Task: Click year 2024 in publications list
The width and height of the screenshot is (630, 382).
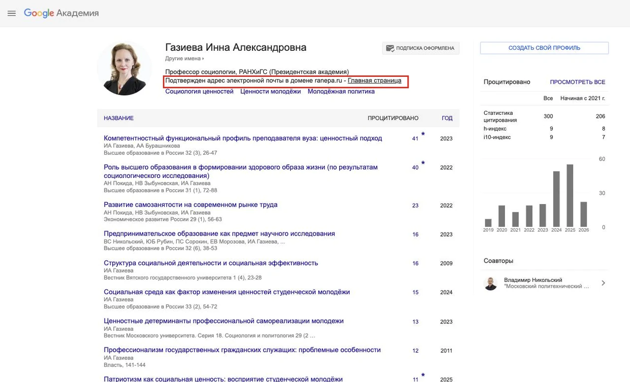Action: pyautogui.click(x=446, y=293)
